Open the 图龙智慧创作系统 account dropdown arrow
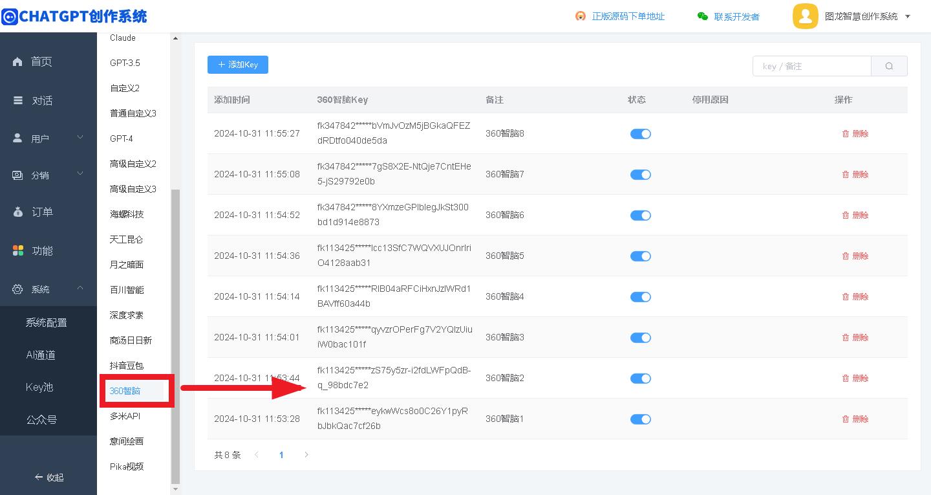Viewport: 931px width, 495px height. [x=908, y=17]
